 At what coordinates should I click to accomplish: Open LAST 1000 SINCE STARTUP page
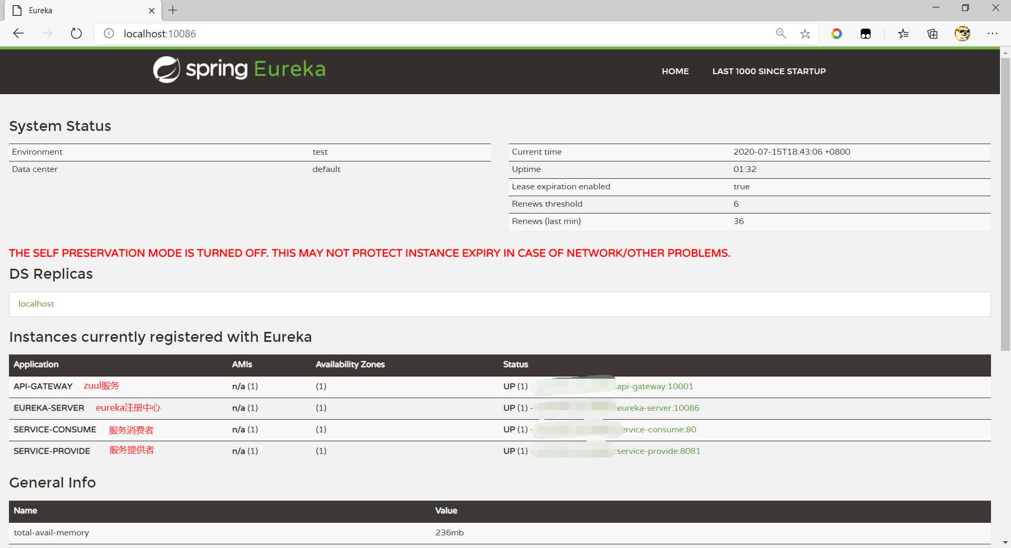click(x=769, y=71)
